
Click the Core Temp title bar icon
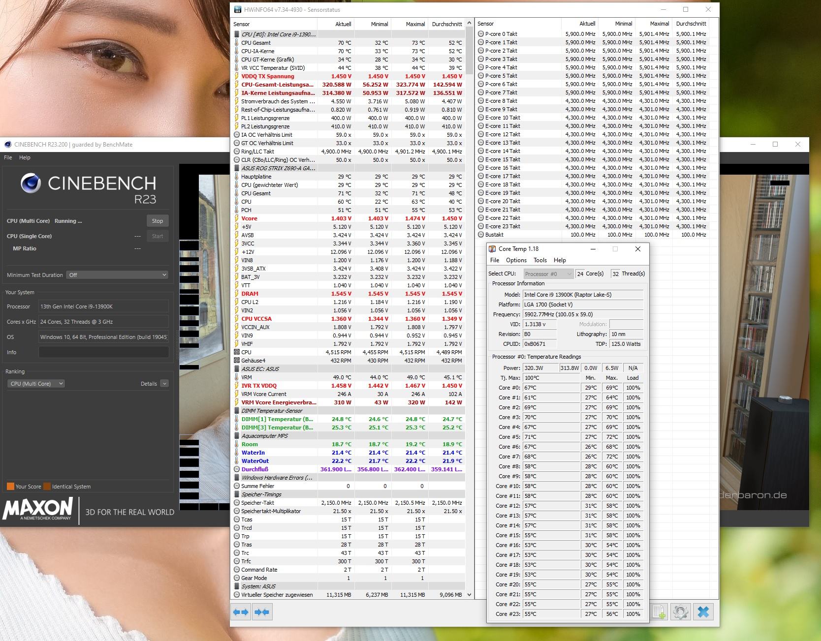click(x=492, y=249)
